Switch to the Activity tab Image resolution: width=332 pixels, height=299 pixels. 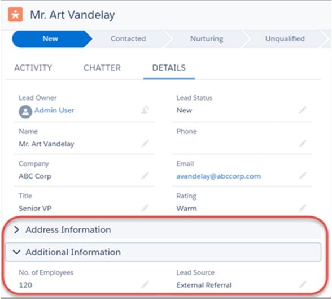(33, 68)
